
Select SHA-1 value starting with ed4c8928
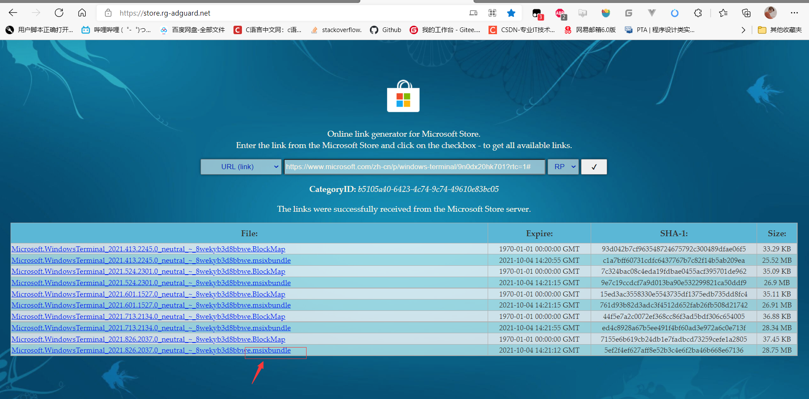(x=674, y=328)
